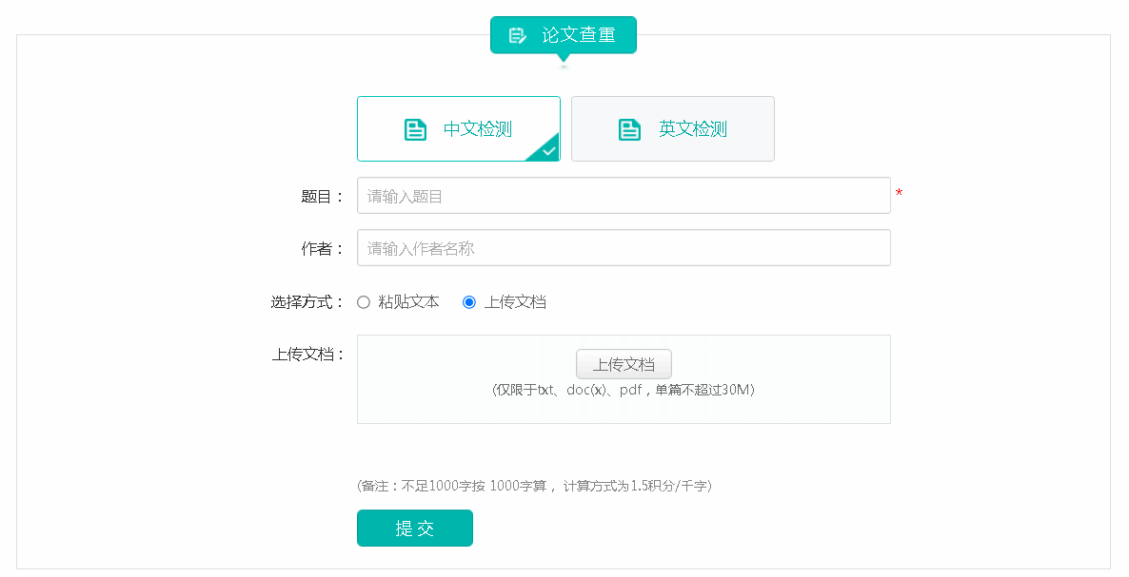
Task: Click the file format hint under upload button
Action: click(x=624, y=390)
